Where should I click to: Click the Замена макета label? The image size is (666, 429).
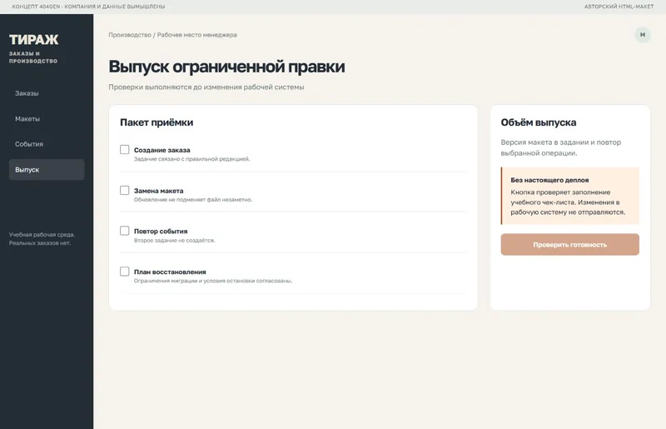tap(158, 191)
